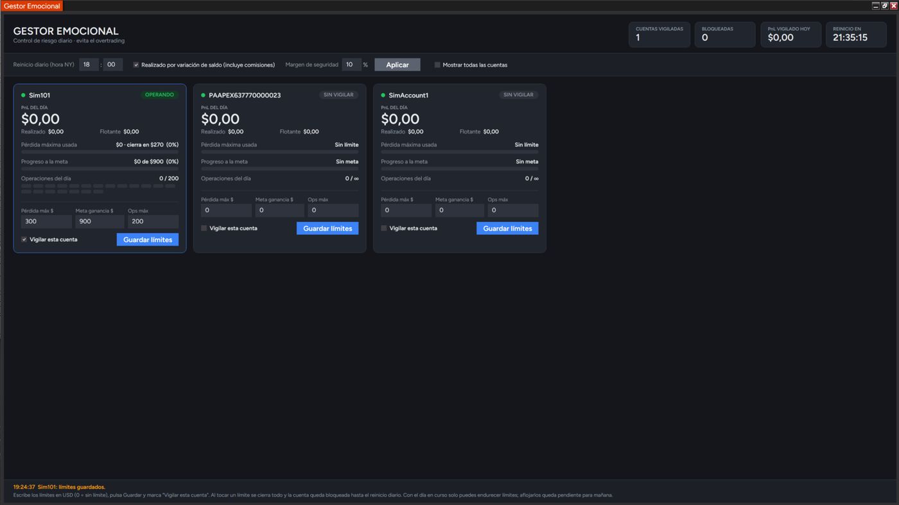This screenshot has height=505, width=899.
Task: Click the '$0 · cierra en $270 (0%)' text
Action: [147, 145]
